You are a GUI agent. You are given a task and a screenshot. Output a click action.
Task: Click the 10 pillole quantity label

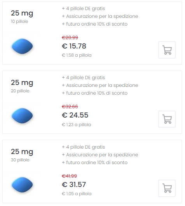(19, 22)
